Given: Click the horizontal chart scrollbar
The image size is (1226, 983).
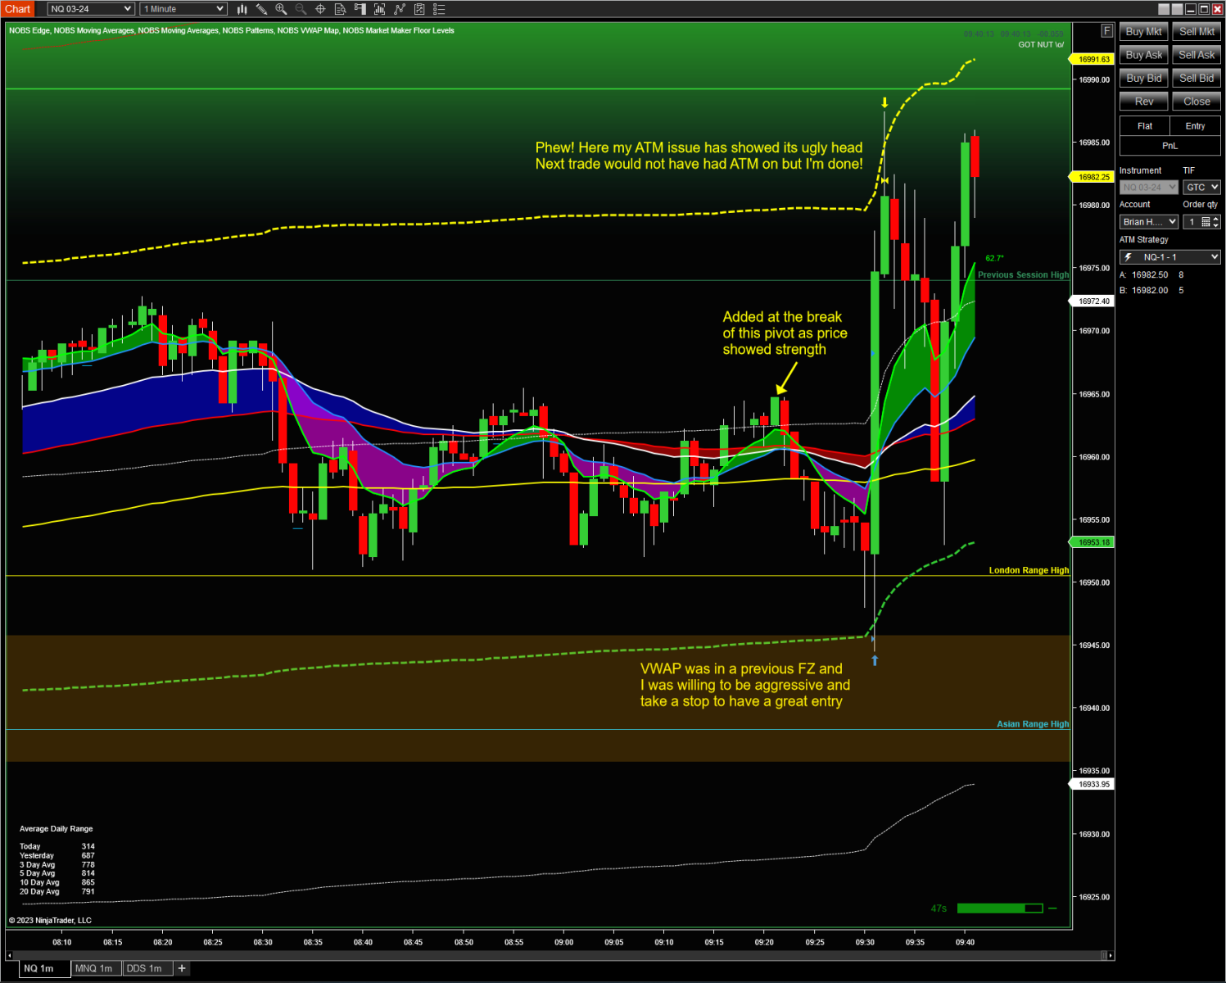Looking at the screenshot, I should click(x=560, y=955).
